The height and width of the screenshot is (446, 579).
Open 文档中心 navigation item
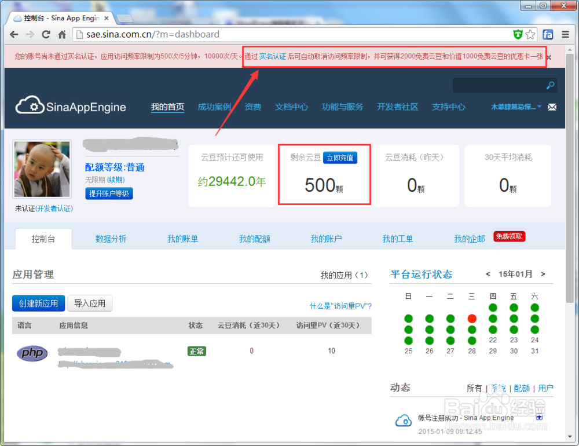click(x=291, y=107)
